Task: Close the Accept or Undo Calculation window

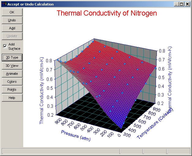Action: coord(187,4)
